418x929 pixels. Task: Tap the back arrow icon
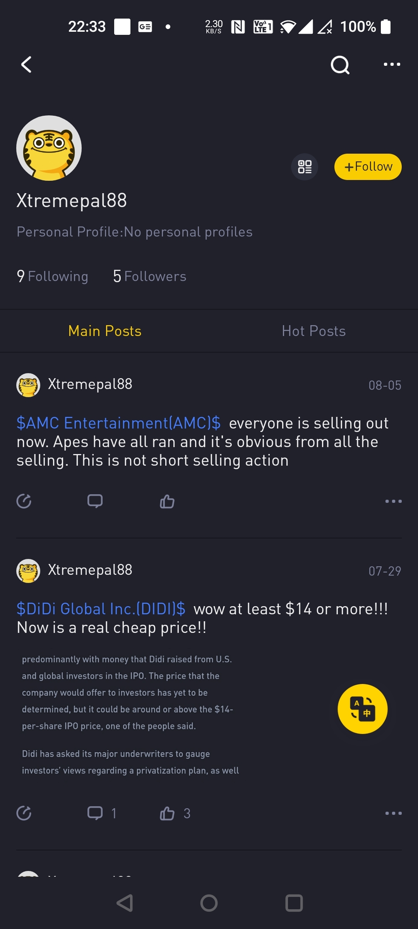[x=26, y=65]
